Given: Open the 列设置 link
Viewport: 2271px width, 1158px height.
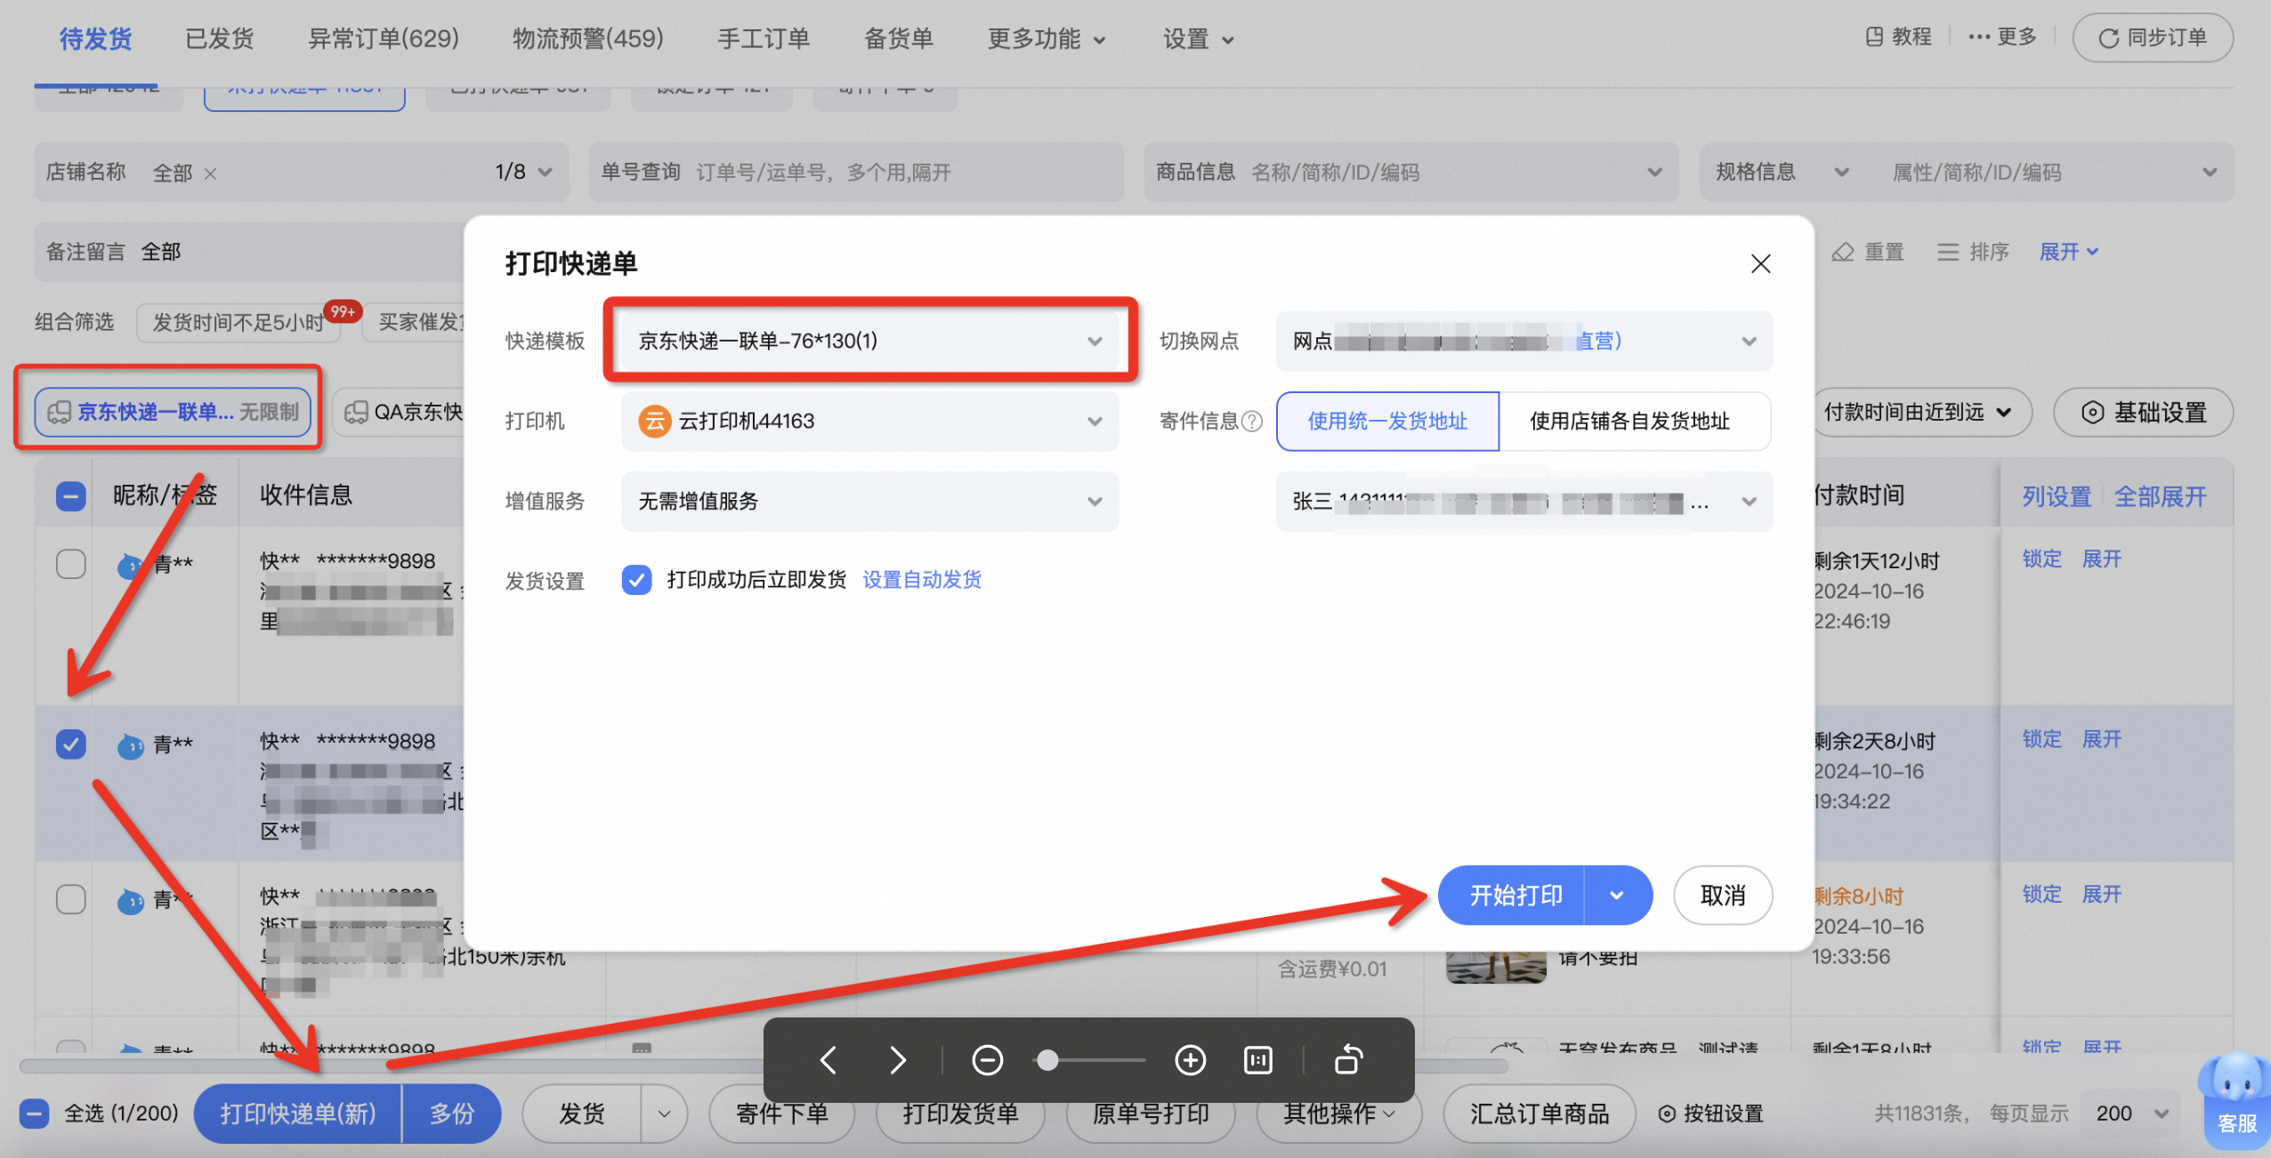Looking at the screenshot, I should tap(2057, 496).
